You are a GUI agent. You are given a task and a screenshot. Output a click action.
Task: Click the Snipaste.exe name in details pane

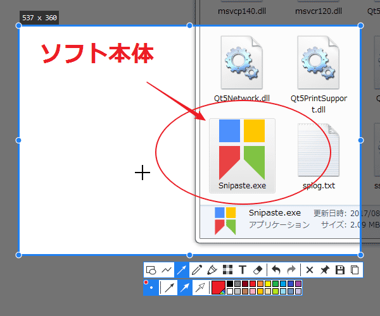click(275, 213)
